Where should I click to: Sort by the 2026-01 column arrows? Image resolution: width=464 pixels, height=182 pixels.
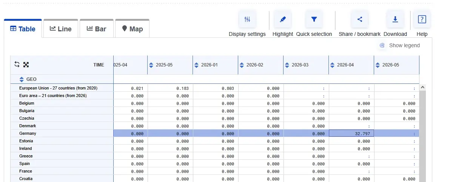196,65
